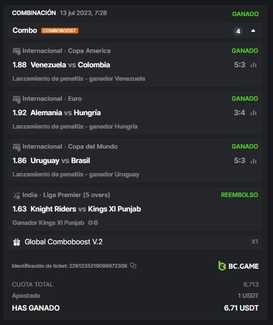Click the orange COMBOBOOST badge
273x325 pixels.
tap(59, 31)
